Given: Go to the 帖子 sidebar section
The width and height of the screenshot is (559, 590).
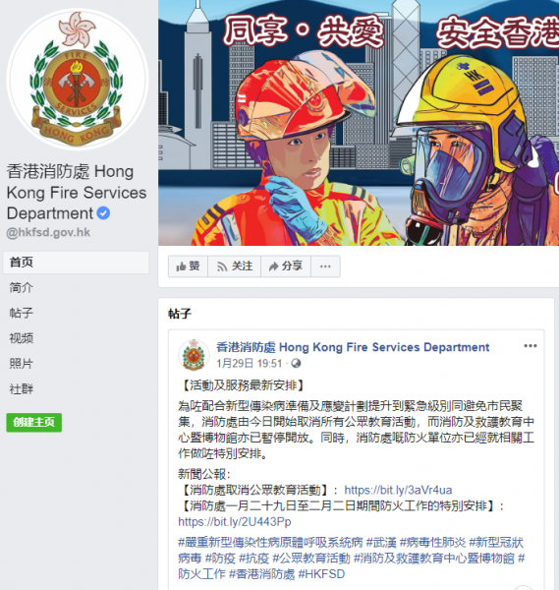Looking at the screenshot, I should tap(22, 313).
